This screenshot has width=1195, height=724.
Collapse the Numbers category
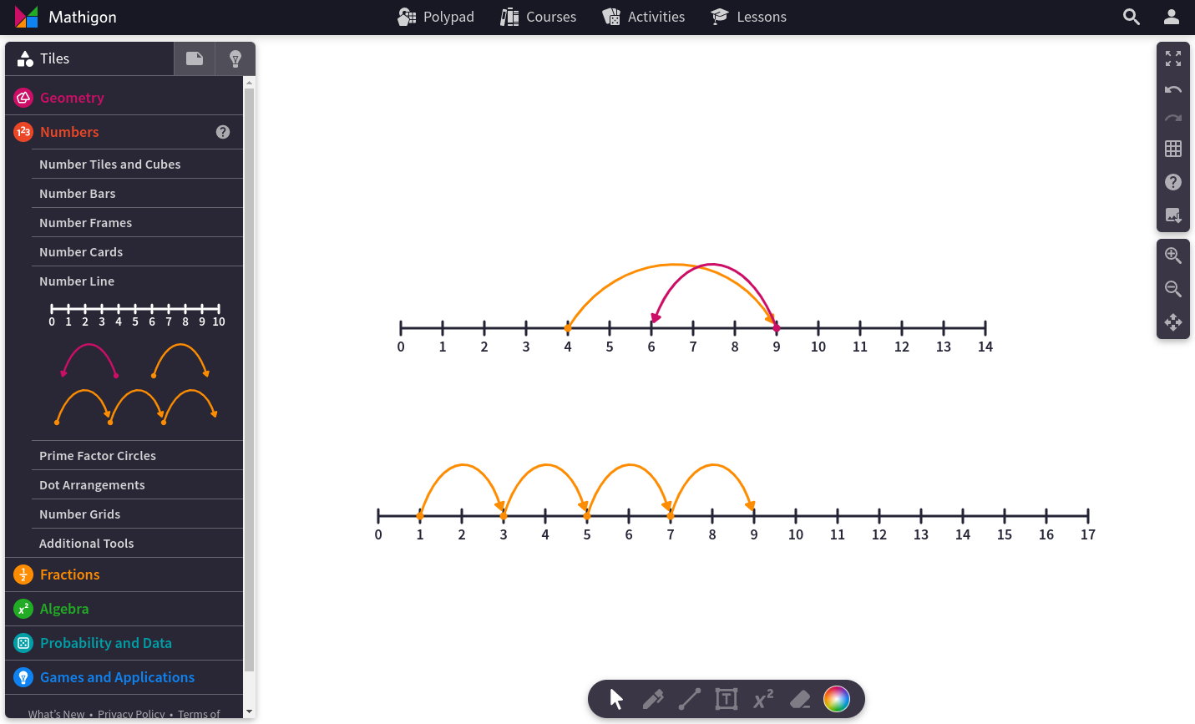69,132
